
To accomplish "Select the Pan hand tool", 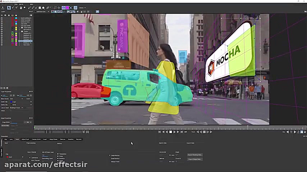I will (x=21, y=8).
